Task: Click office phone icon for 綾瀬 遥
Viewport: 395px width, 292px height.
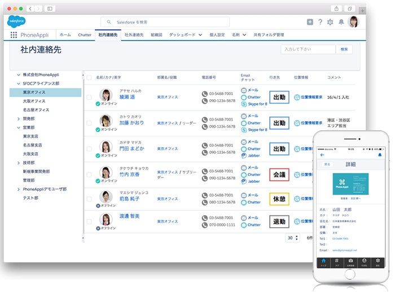Action: click(x=204, y=94)
